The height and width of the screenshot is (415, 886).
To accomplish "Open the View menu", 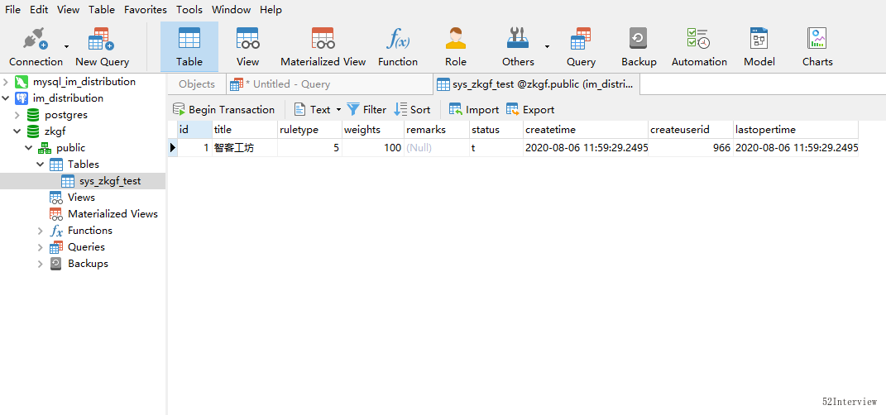I will 69,10.
